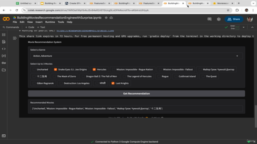Viewport: 257px width, 144px height.
Task: Open the table of contents sidebar icon
Action: point(4,35)
